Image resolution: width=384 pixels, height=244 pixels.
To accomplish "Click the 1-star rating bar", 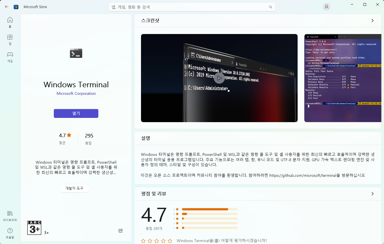I will pos(210,228).
